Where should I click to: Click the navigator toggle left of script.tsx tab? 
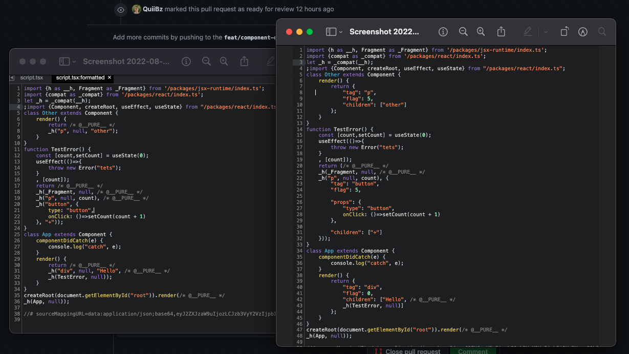click(x=13, y=78)
